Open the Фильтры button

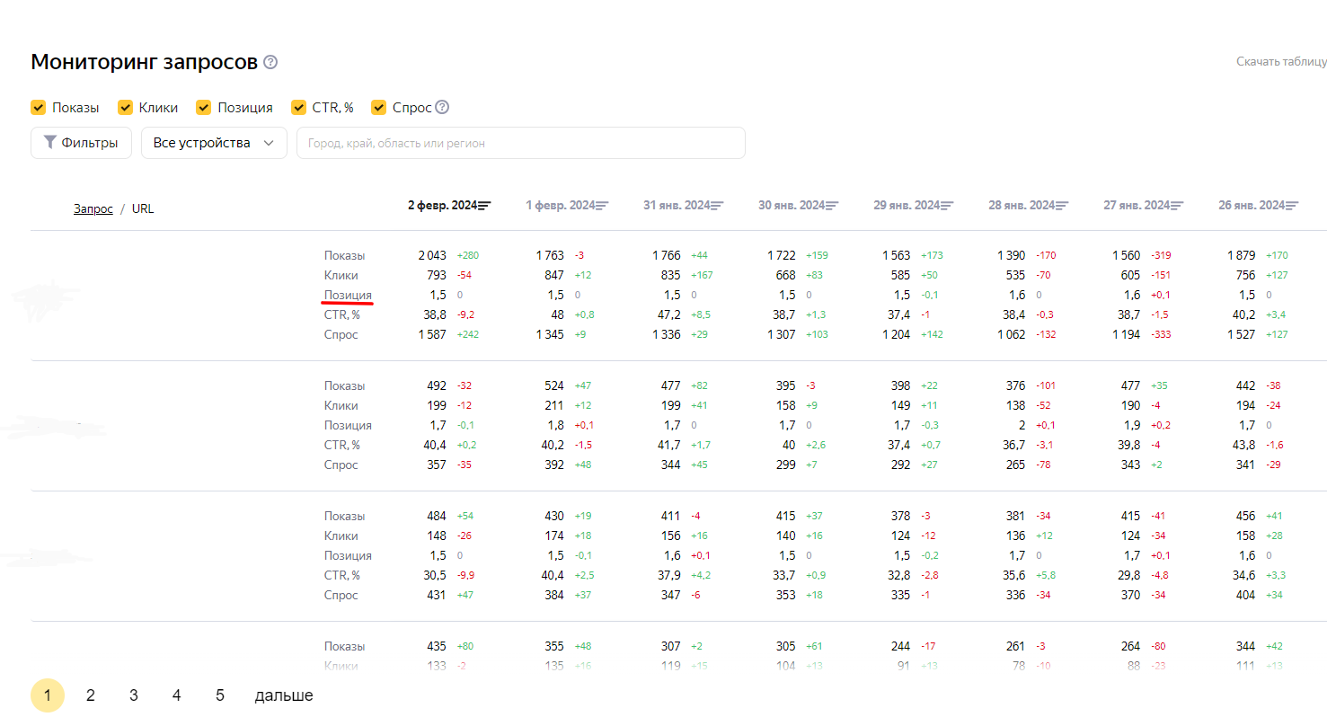pos(81,143)
